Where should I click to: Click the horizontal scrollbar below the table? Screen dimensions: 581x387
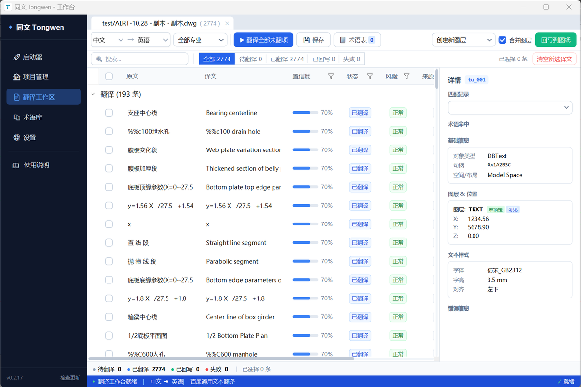coord(221,359)
